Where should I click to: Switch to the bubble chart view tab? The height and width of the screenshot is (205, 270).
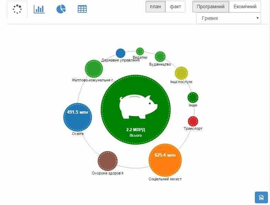(x=17, y=9)
